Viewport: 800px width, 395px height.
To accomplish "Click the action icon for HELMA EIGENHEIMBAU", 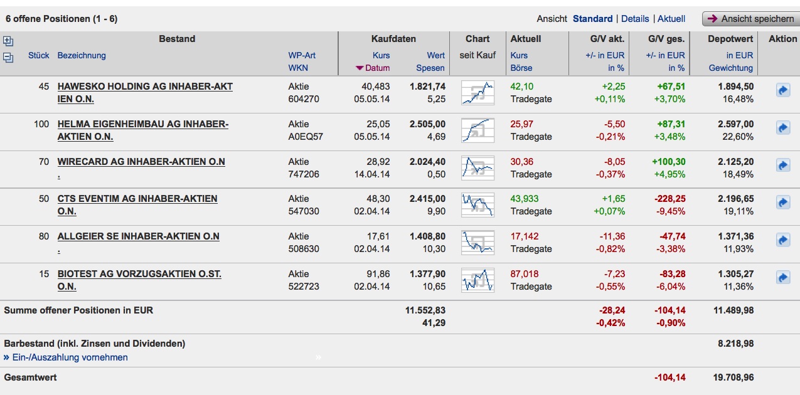I will coord(782,129).
